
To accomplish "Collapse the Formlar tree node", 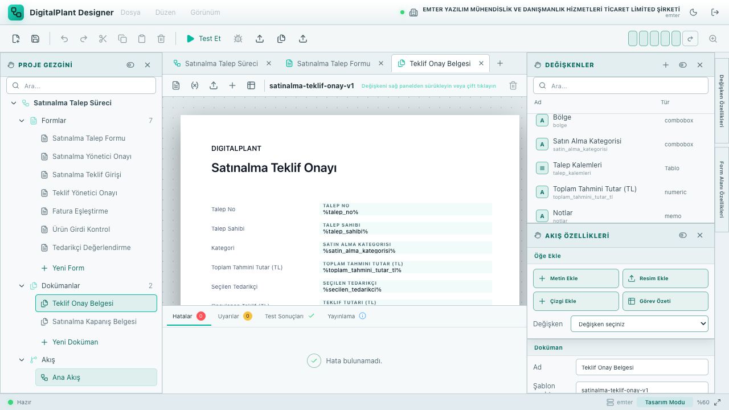I will [x=22, y=121].
